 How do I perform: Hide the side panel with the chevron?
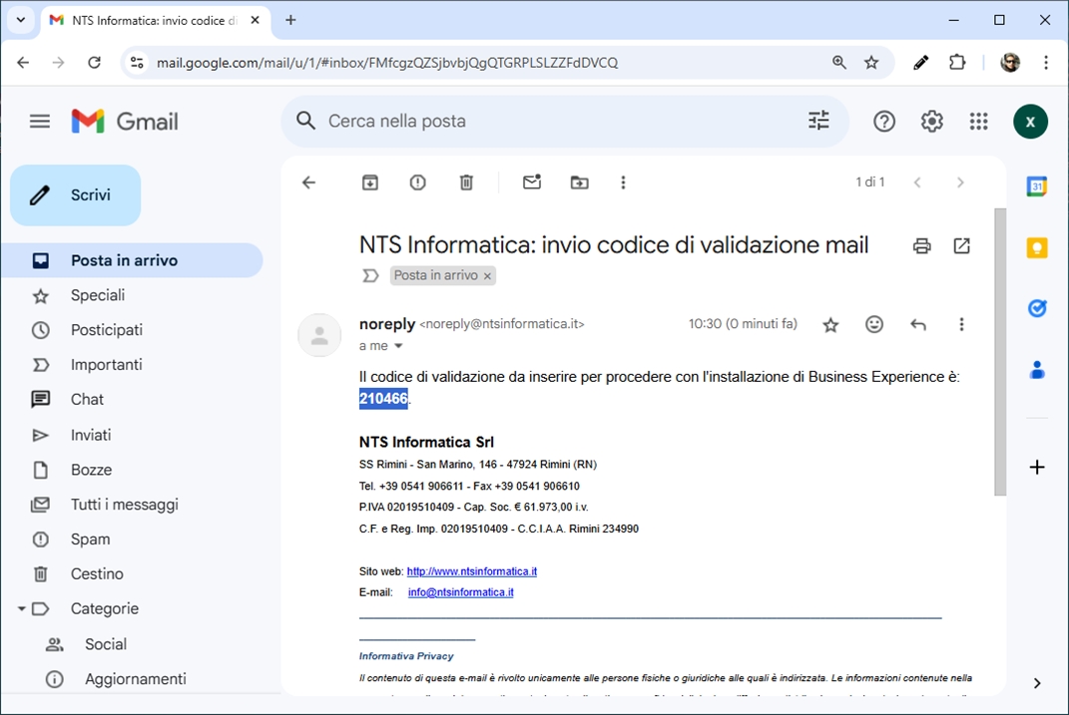pyautogui.click(x=1037, y=683)
